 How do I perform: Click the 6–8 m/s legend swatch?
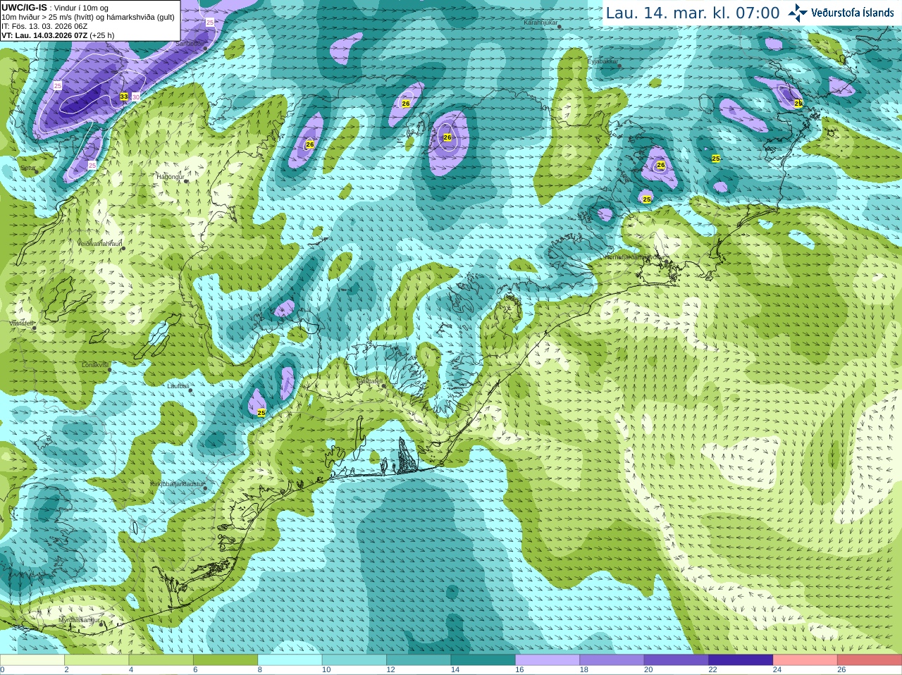(225, 660)
